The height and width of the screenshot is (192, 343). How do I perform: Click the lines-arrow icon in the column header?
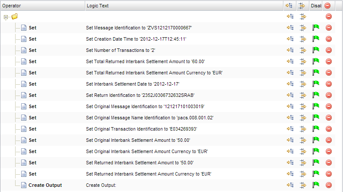click(x=302, y=6)
